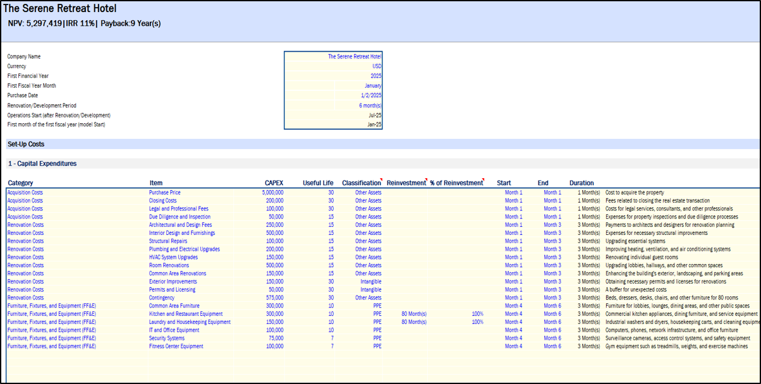Select the First Financial Year 2025 cell
761x384 pixels.
pyautogui.click(x=375, y=76)
